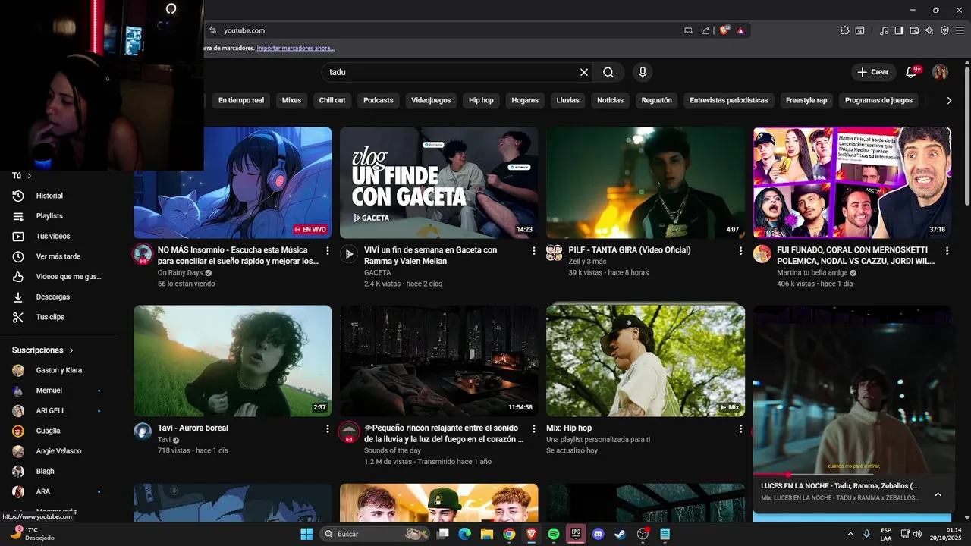Viewport: 971px width, 546px height.
Task: Open the browser hamburger menu
Action: (x=960, y=30)
